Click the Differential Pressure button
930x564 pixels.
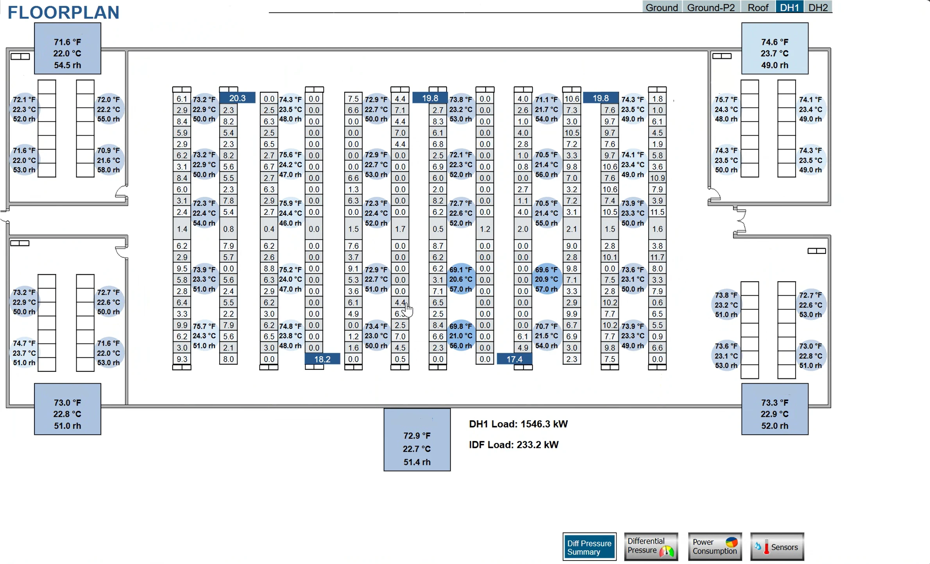[x=651, y=547]
